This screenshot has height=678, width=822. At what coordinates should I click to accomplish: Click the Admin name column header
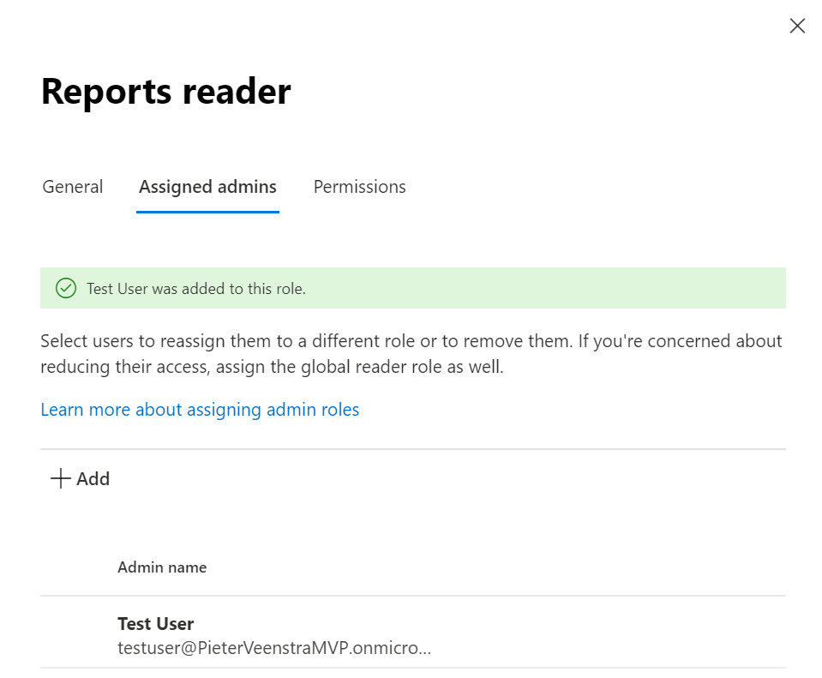coord(162,567)
